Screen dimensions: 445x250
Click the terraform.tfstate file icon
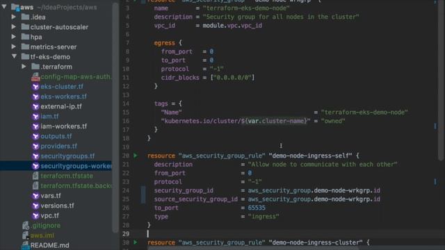click(35, 176)
